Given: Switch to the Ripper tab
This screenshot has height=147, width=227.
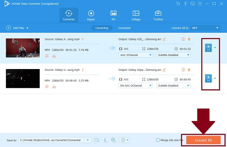Looking at the screenshot, I should click(x=91, y=15).
